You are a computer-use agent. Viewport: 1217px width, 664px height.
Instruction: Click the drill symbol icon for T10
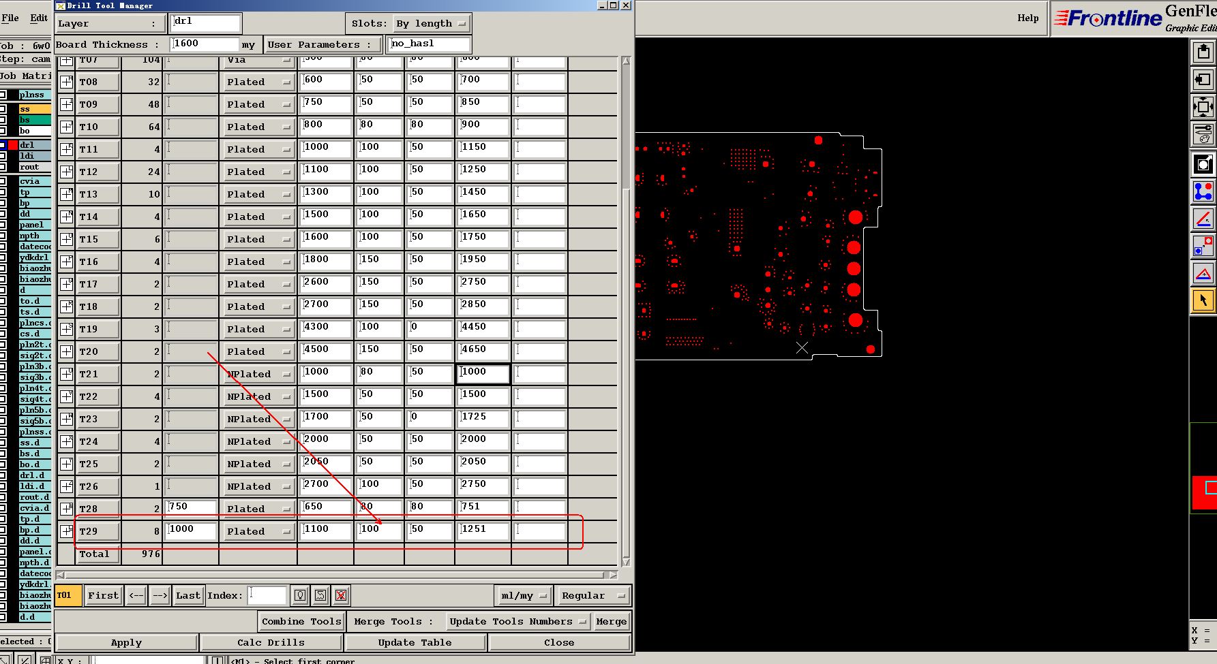pos(66,127)
